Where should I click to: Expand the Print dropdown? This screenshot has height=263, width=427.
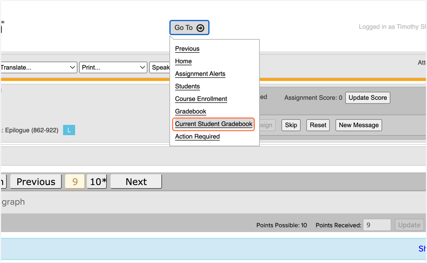[113, 67]
